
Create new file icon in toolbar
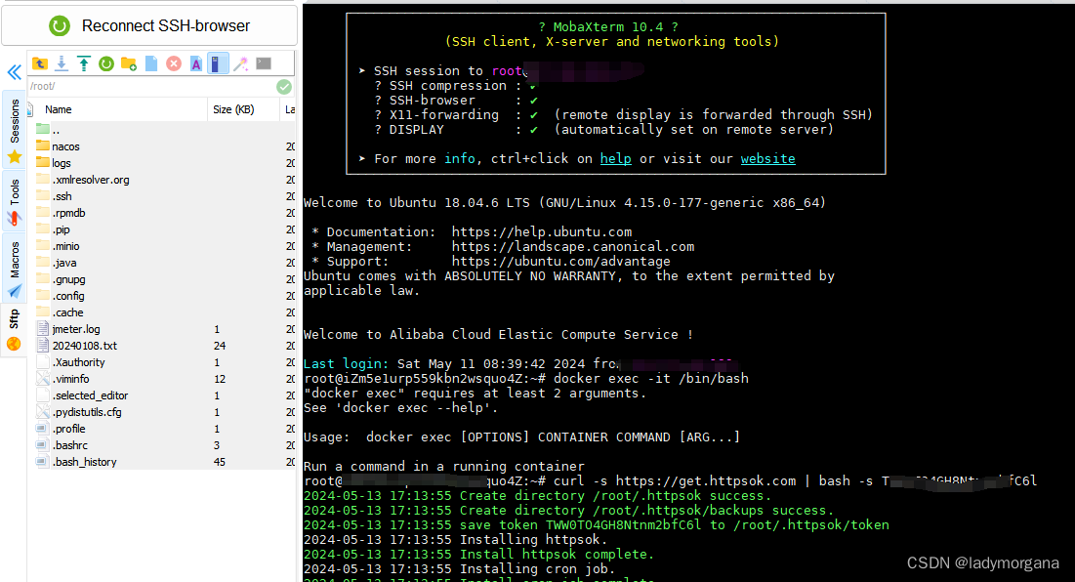click(150, 63)
